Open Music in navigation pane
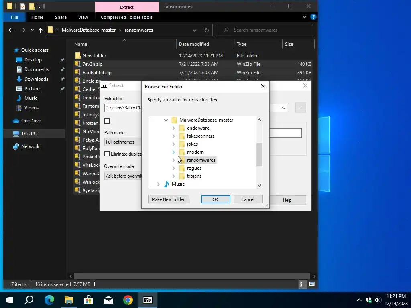Image resolution: width=411 pixels, height=308 pixels. click(x=31, y=98)
